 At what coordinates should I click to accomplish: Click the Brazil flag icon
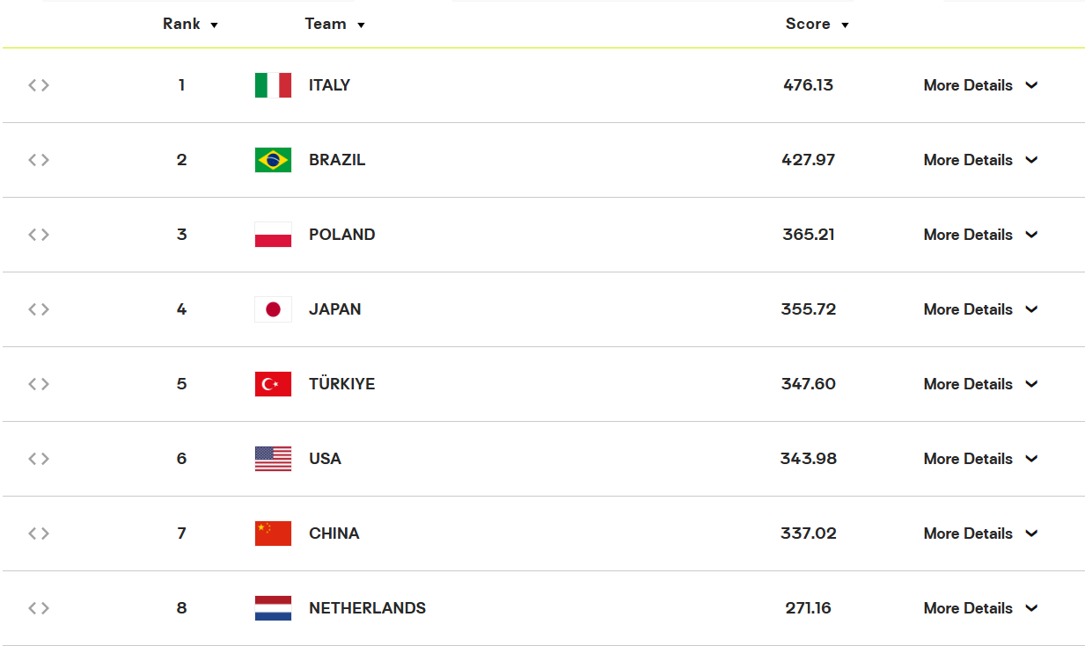[273, 160]
